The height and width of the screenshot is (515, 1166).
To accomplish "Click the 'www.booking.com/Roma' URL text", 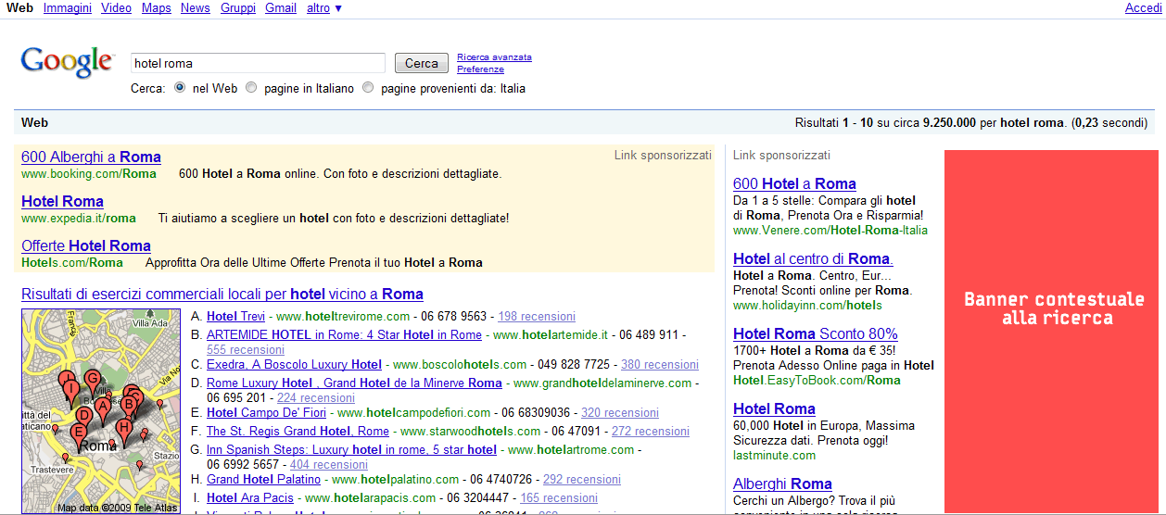I will tap(89, 173).
